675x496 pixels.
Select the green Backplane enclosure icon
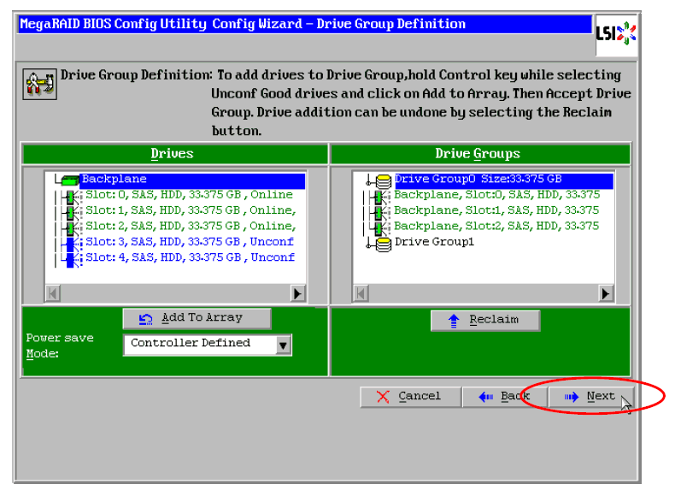pyautogui.click(x=70, y=180)
